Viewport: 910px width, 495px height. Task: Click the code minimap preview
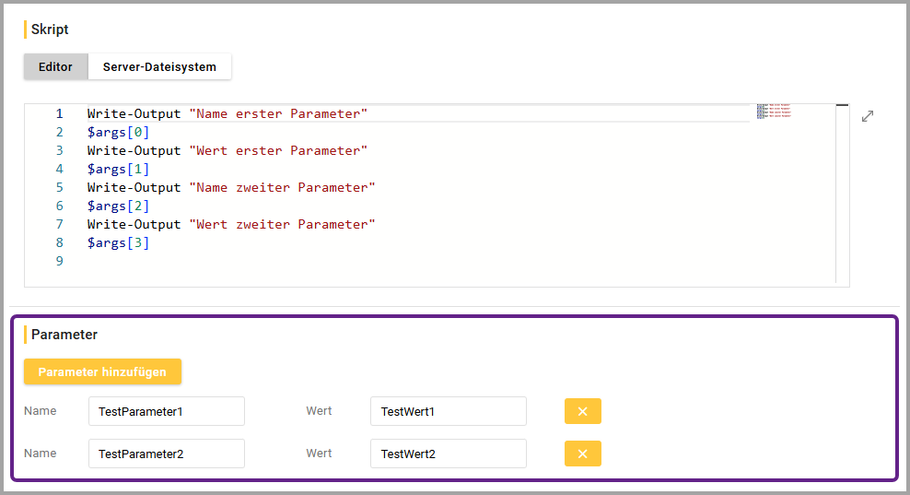(775, 112)
